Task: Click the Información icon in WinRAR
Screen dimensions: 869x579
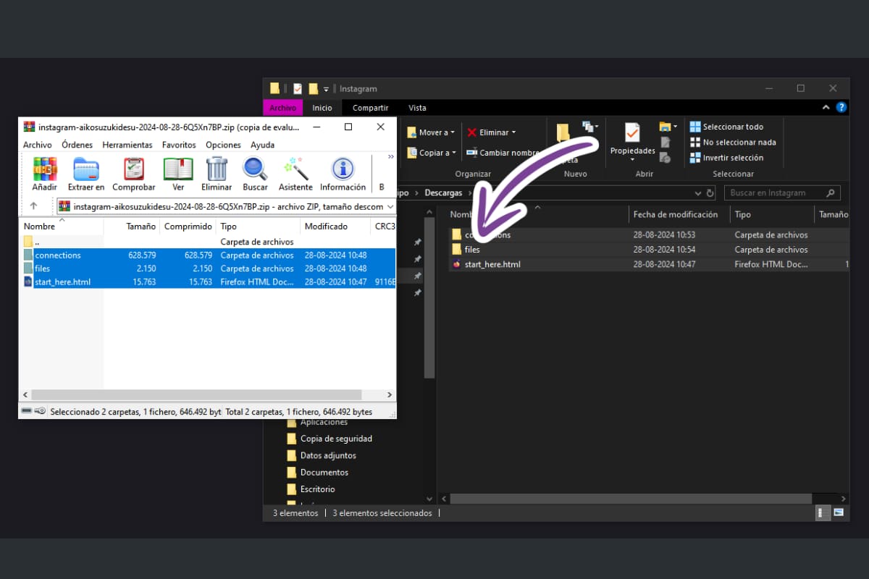Action: [x=343, y=174]
